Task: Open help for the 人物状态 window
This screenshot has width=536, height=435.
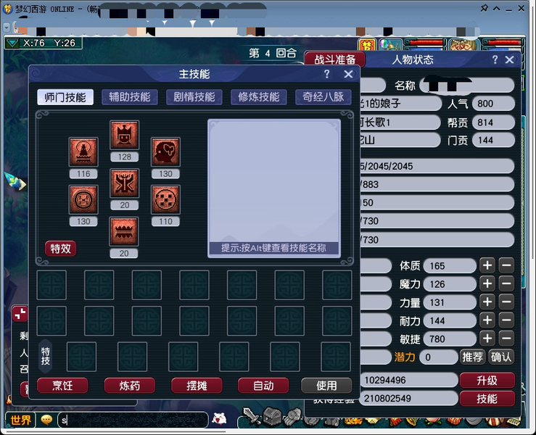Action: click(x=495, y=59)
